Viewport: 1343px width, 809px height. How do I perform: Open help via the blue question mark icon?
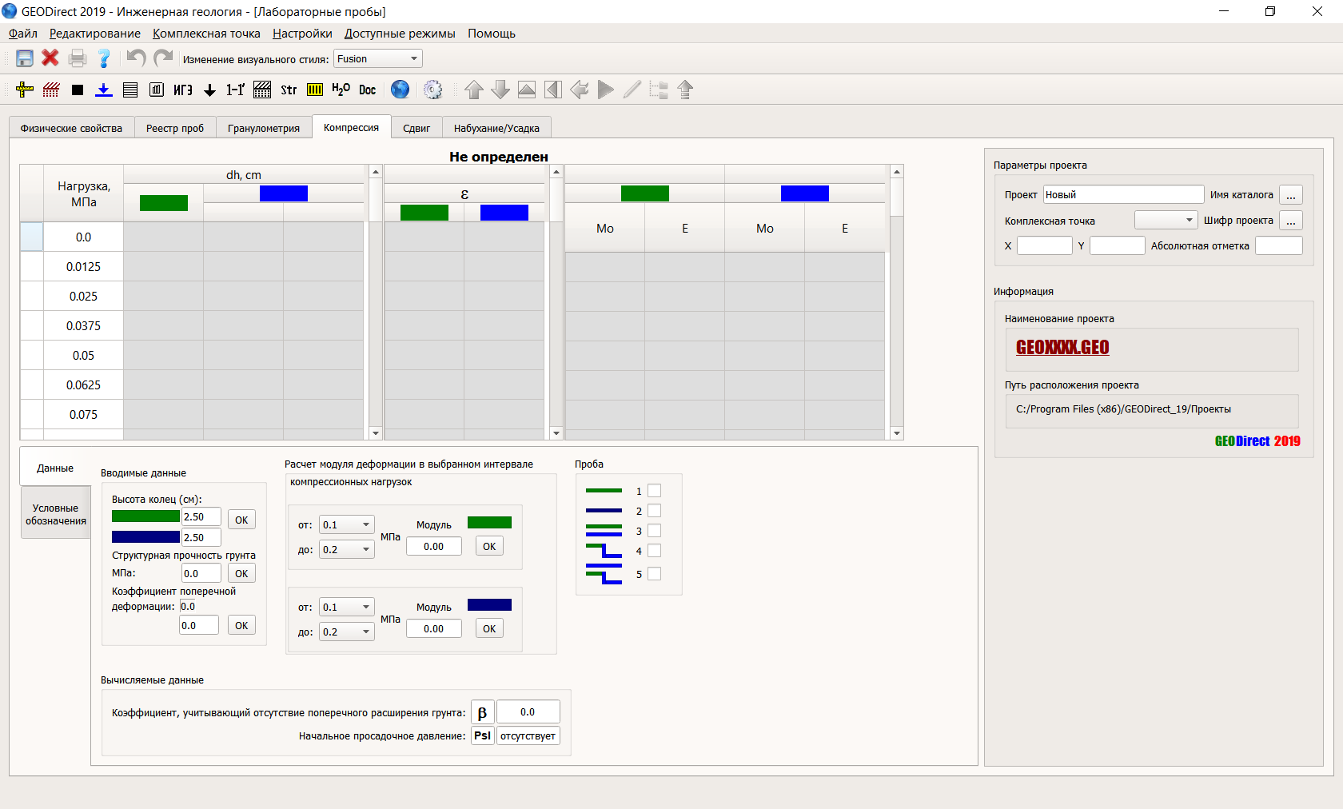(104, 58)
